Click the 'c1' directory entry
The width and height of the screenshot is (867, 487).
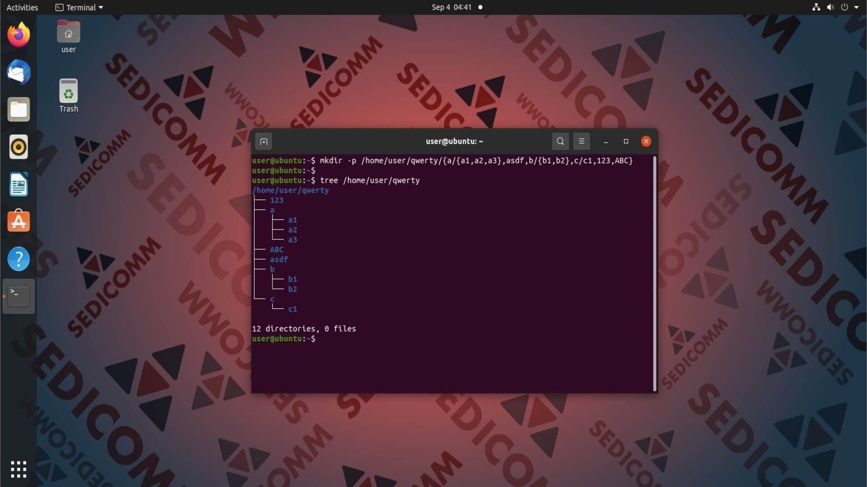(293, 309)
